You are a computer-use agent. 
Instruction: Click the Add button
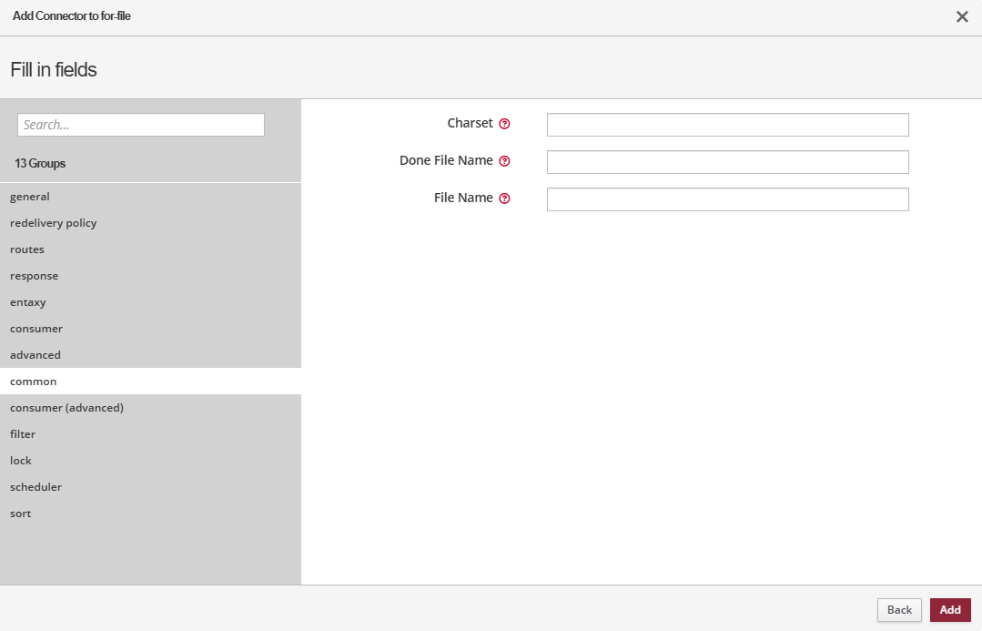click(950, 610)
